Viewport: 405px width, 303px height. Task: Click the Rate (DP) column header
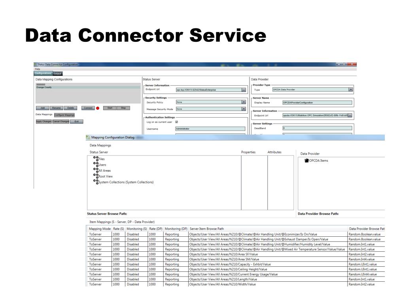(156, 228)
